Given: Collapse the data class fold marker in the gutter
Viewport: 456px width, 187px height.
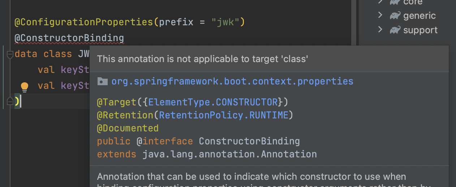Looking at the screenshot, I should (10, 55).
